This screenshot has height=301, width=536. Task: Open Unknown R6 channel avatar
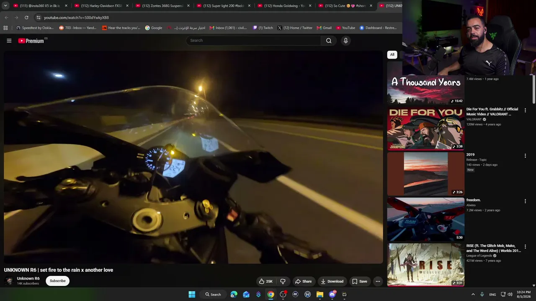click(x=9, y=281)
